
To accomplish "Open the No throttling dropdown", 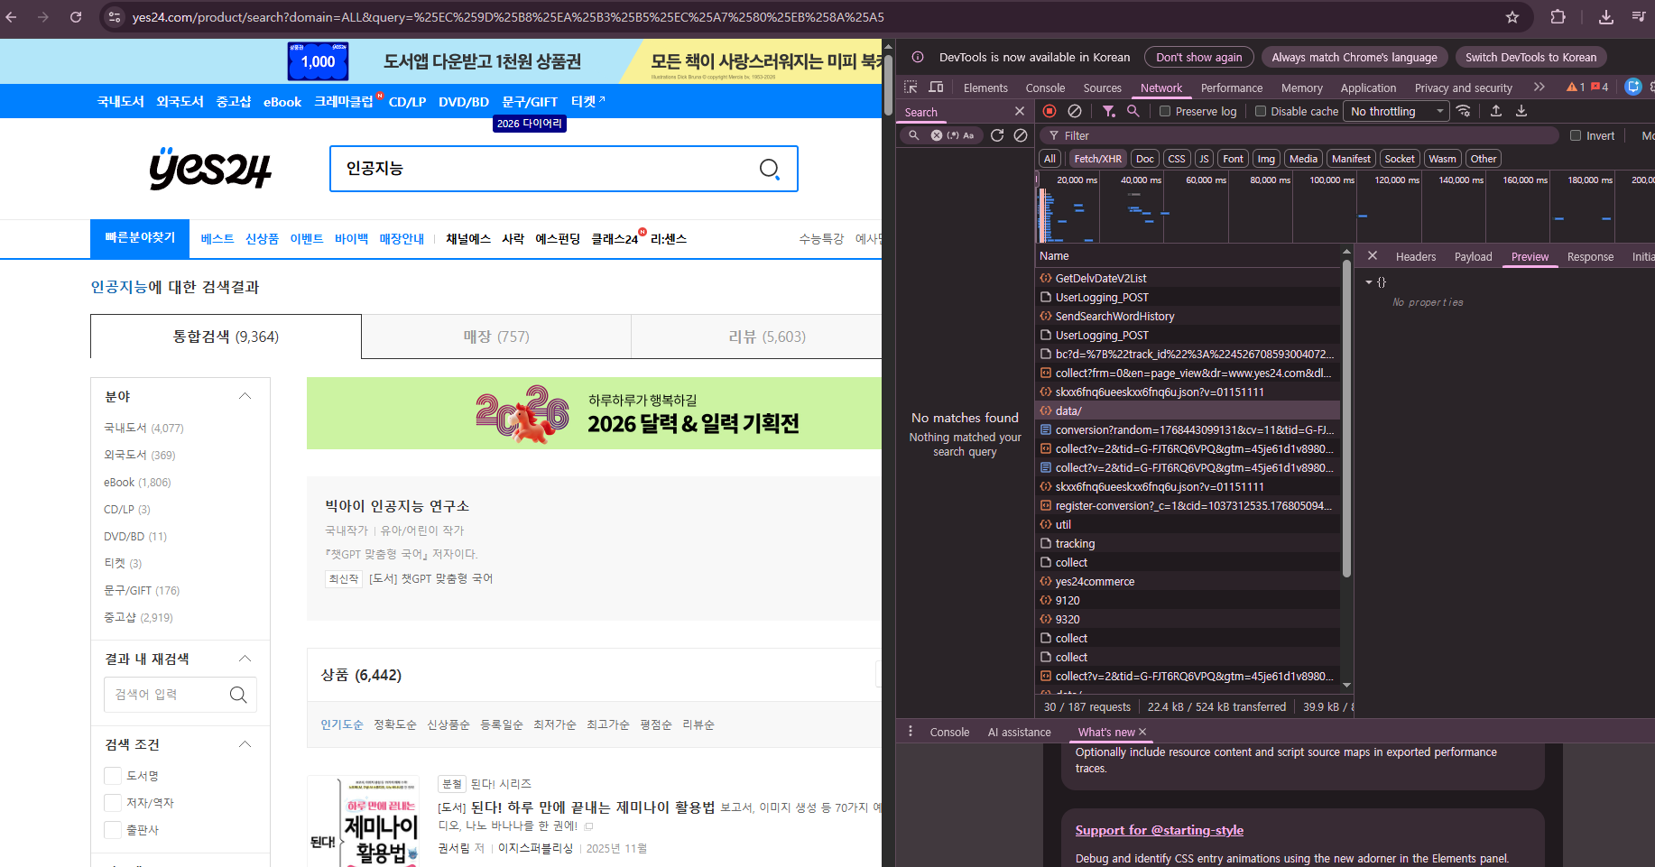I will click(x=1396, y=112).
